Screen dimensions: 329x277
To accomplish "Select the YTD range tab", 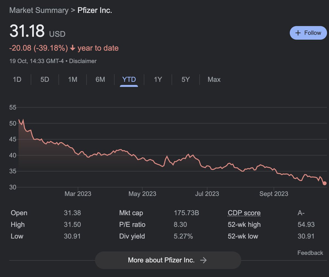I will point(129,80).
